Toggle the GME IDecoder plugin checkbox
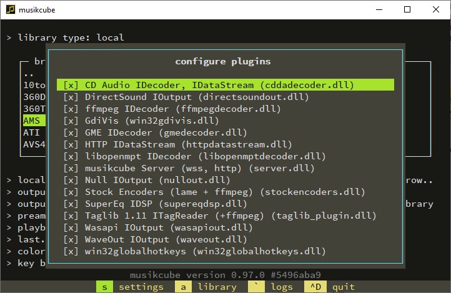Image resolution: width=451 pixels, height=293 pixels. (71, 132)
